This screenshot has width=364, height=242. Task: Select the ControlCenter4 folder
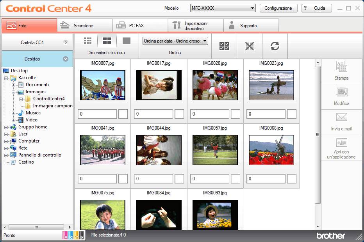(49, 99)
